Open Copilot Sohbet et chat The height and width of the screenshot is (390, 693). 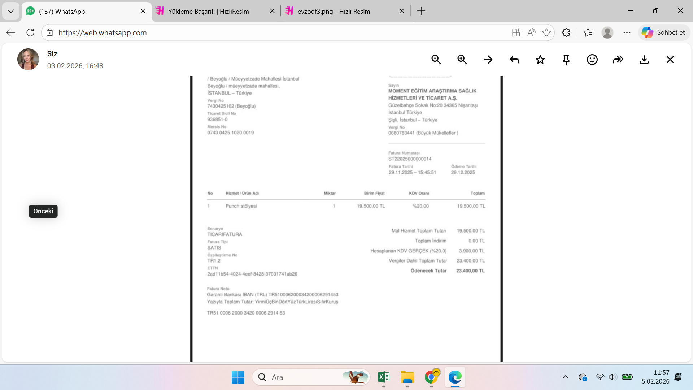tap(664, 32)
